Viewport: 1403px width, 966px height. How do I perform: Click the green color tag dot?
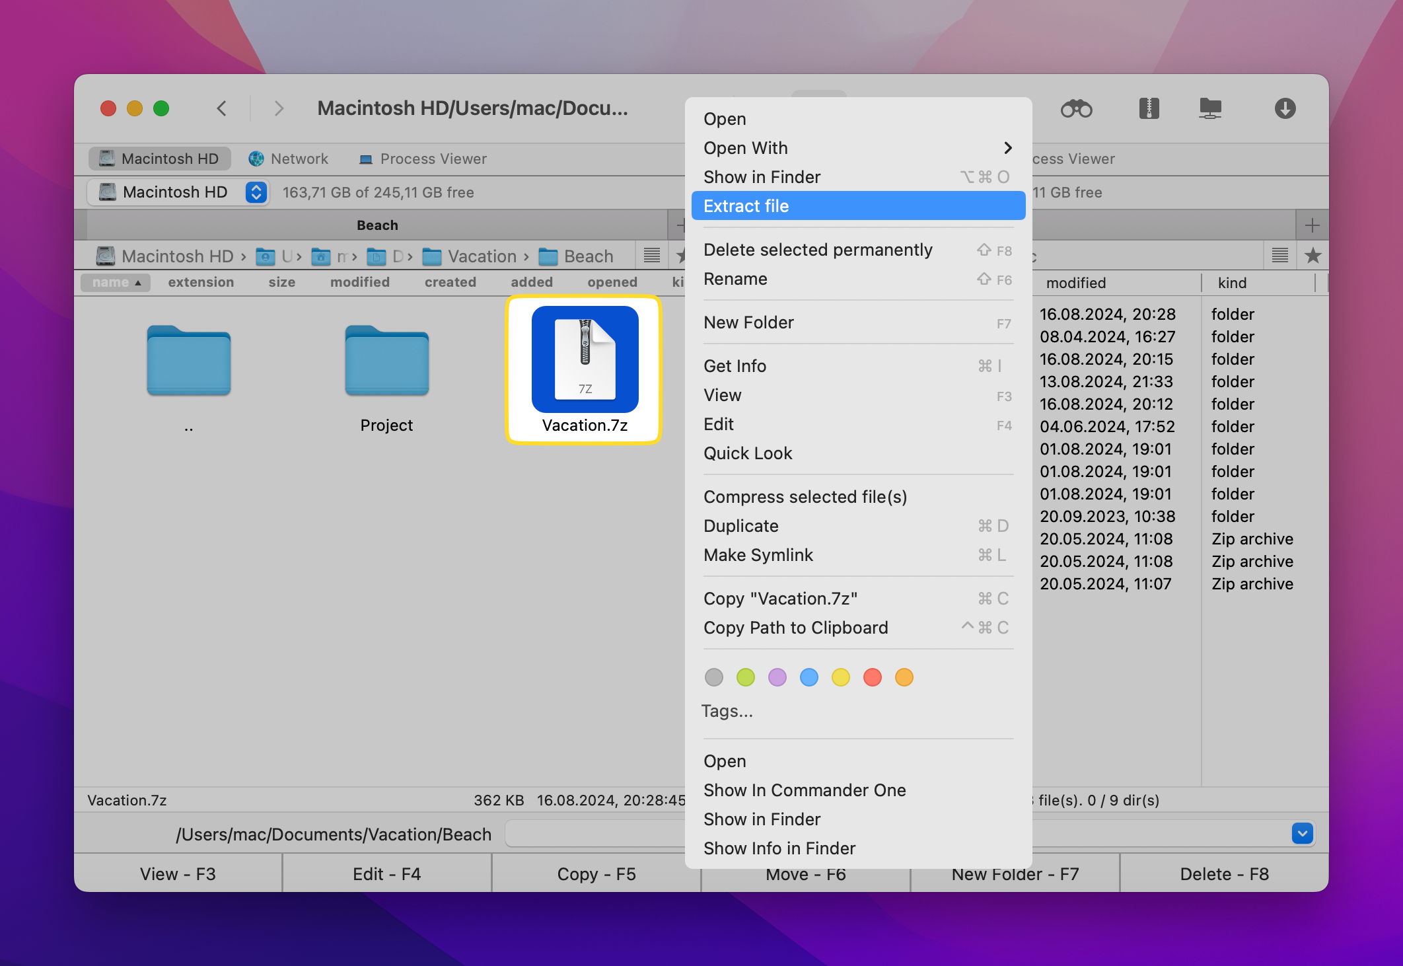[x=745, y=676]
